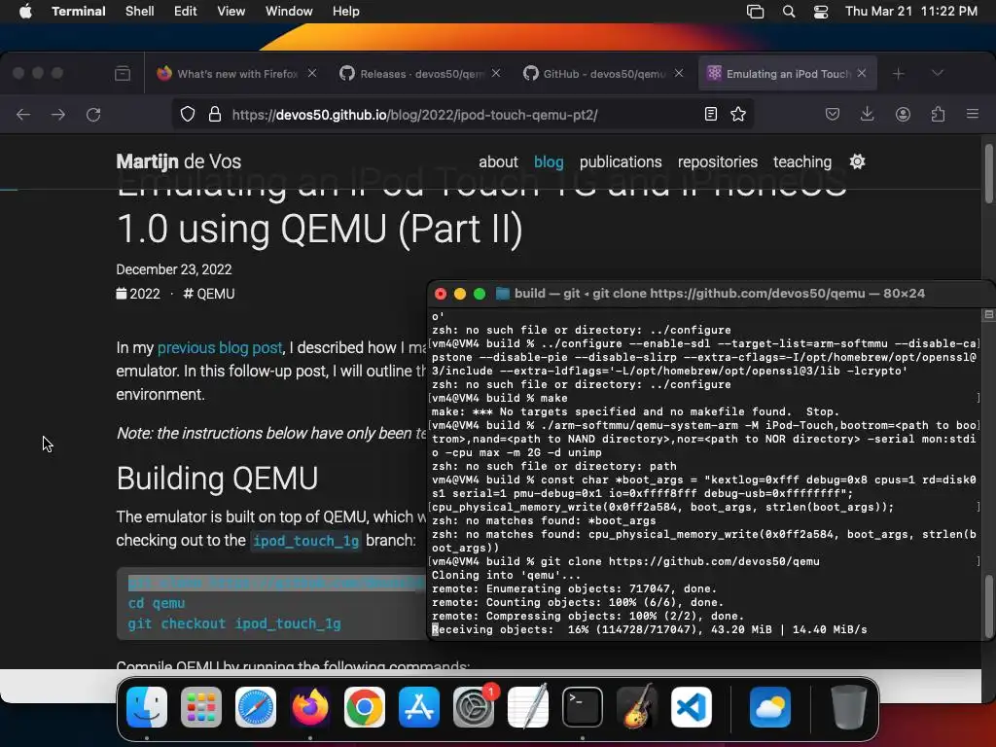
Task: Open the Edit menu
Action: point(186,11)
